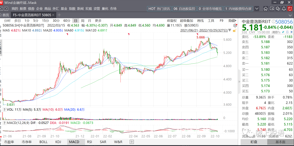
Task: Open the chat messages icon
Action: [278, 9]
